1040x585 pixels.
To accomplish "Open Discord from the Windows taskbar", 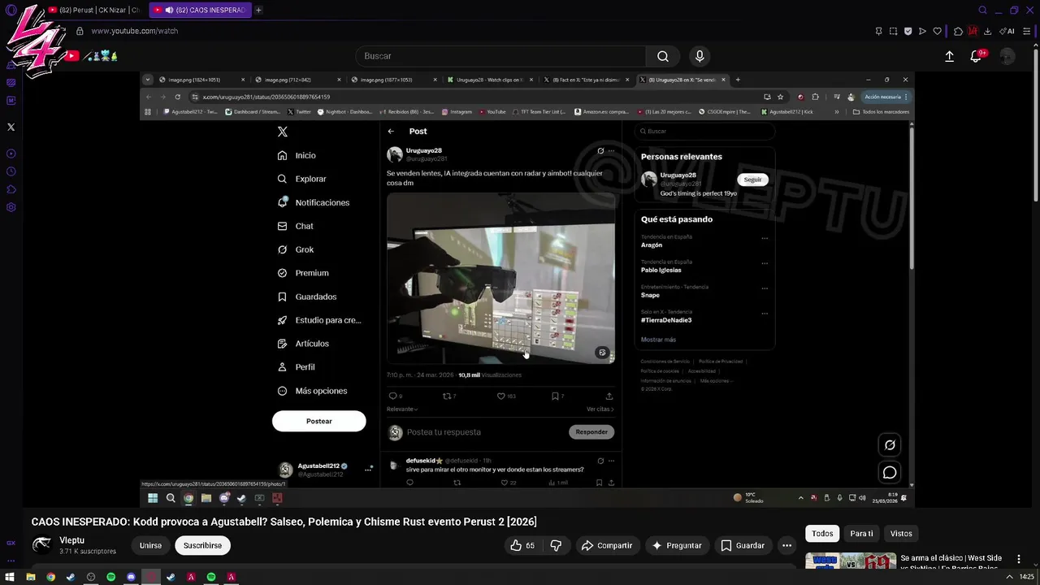I will click(131, 577).
